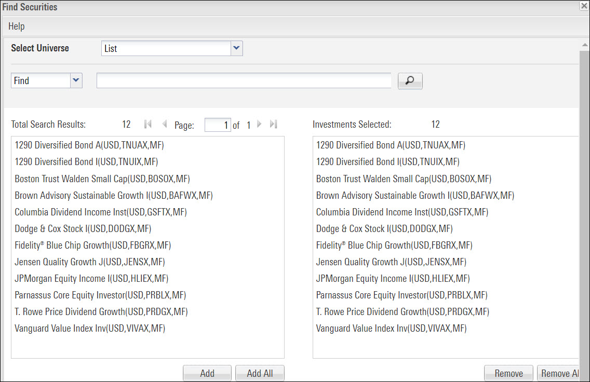Select Brown Advisory Sustainable Growth I in search results

[114, 196]
